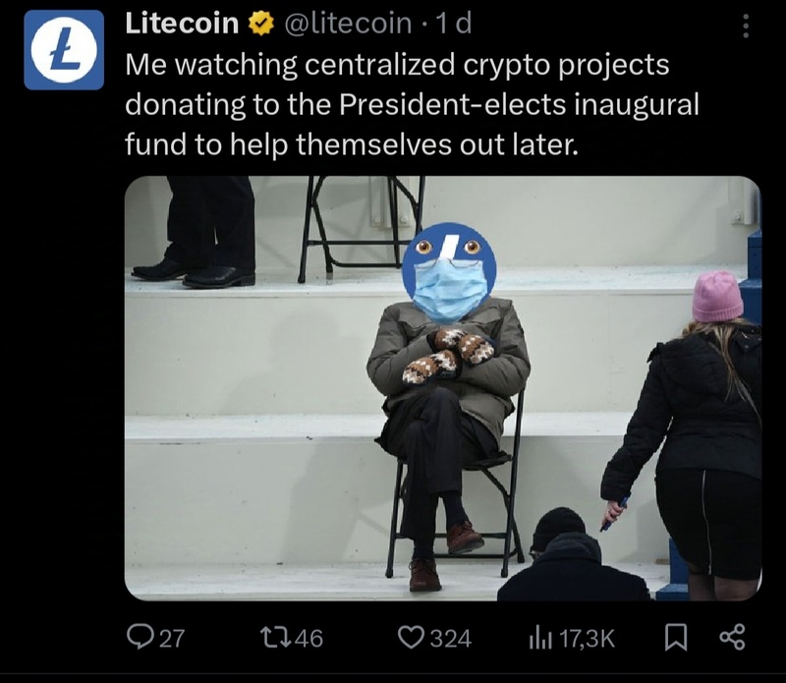Toggle the repost arrows icon

click(x=276, y=638)
